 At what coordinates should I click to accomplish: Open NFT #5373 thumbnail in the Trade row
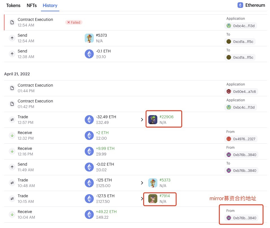[153, 183]
